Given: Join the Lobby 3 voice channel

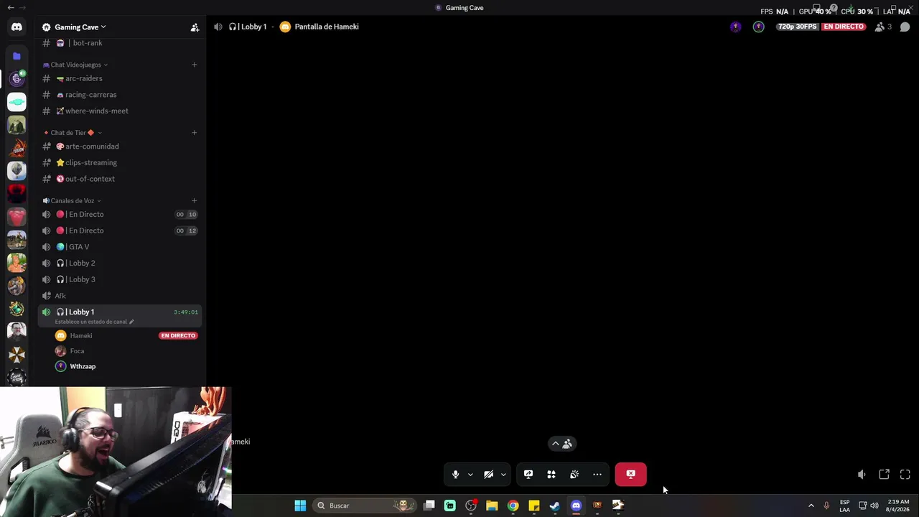Looking at the screenshot, I should pyautogui.click(x=120, y=279).
